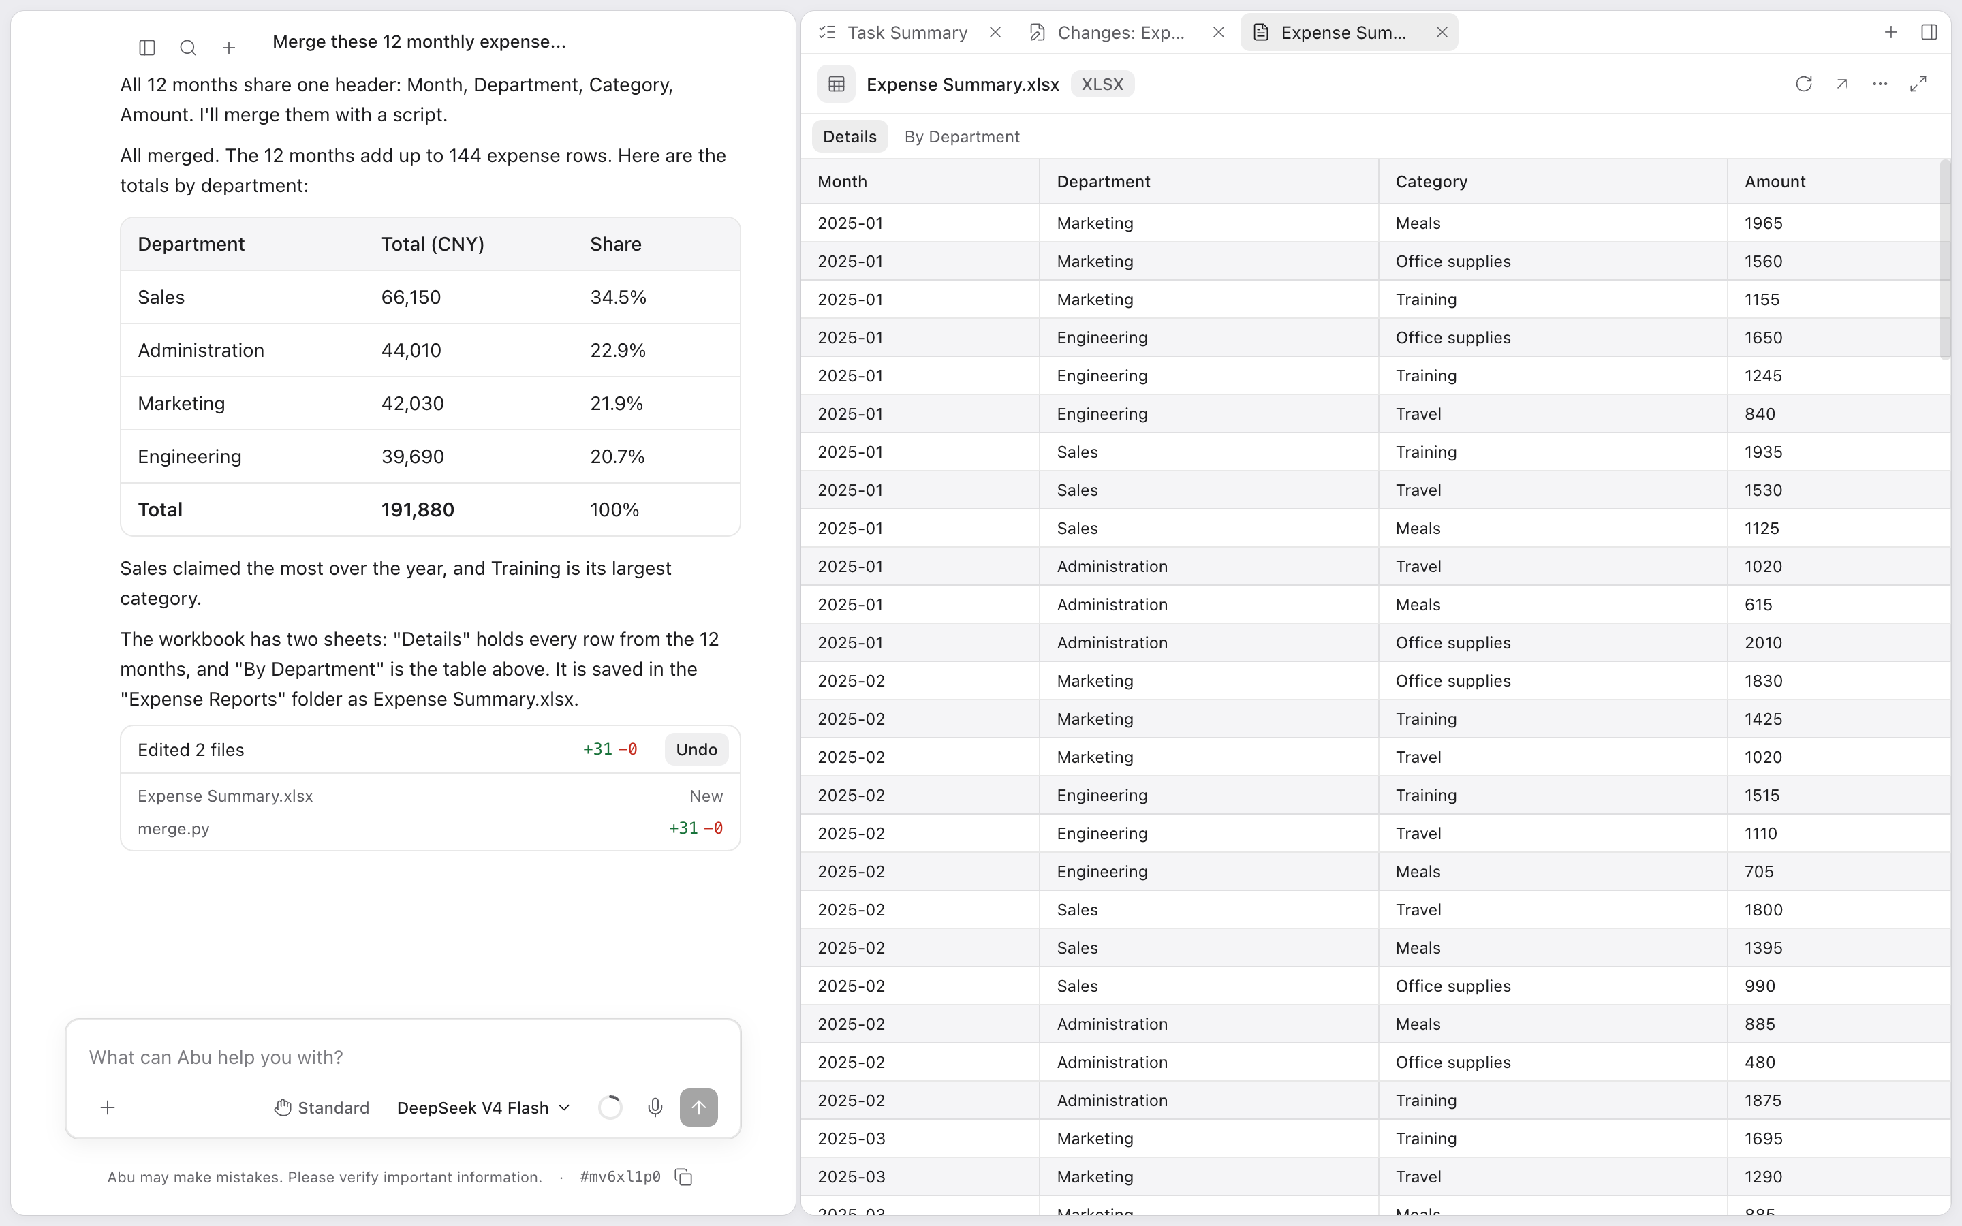Image resolution: width=1962 pixels, height=1226 pixels.
Task: Refresh the Expense Summary.xlsx preview
Action: [x=1803, y=84]
